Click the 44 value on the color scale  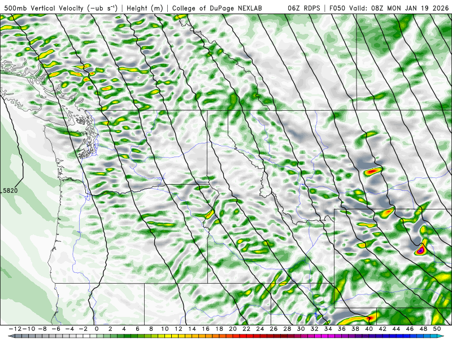[x=396, y=329]
